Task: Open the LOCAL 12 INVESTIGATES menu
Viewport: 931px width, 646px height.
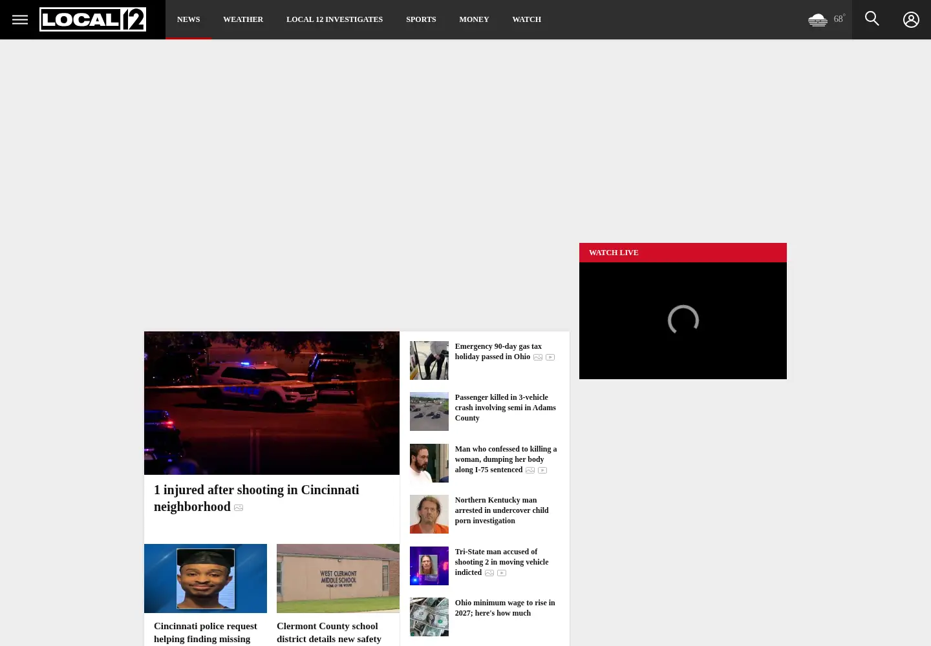Action: pos(334,19)
